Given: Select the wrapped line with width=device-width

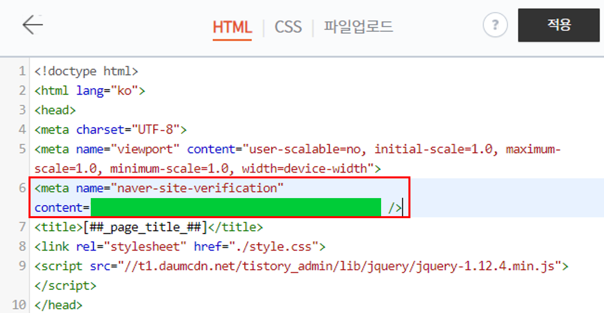Looking at the screenshot, I should 208,168.
